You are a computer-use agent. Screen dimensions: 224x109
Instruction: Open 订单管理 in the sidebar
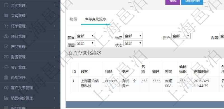pos(30,26)
